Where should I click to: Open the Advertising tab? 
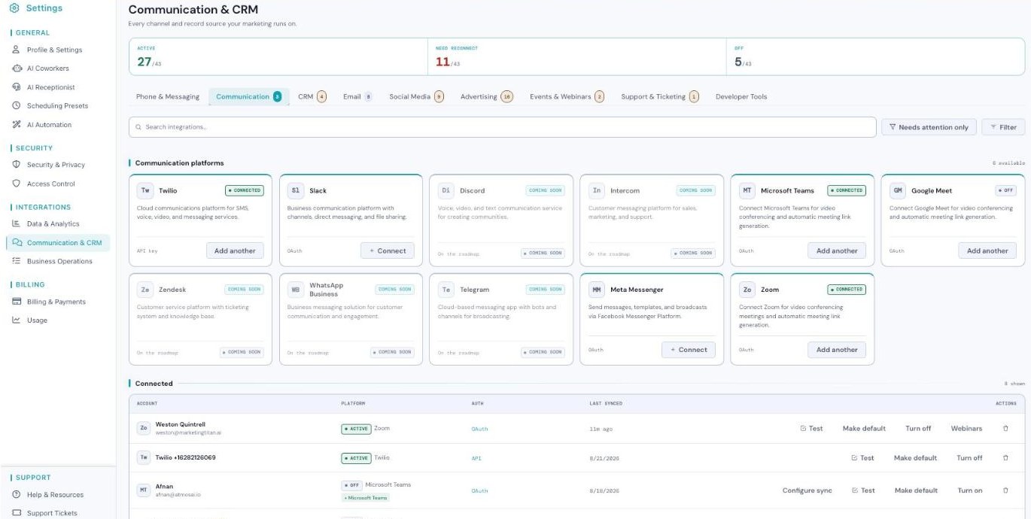click(486, 96)
